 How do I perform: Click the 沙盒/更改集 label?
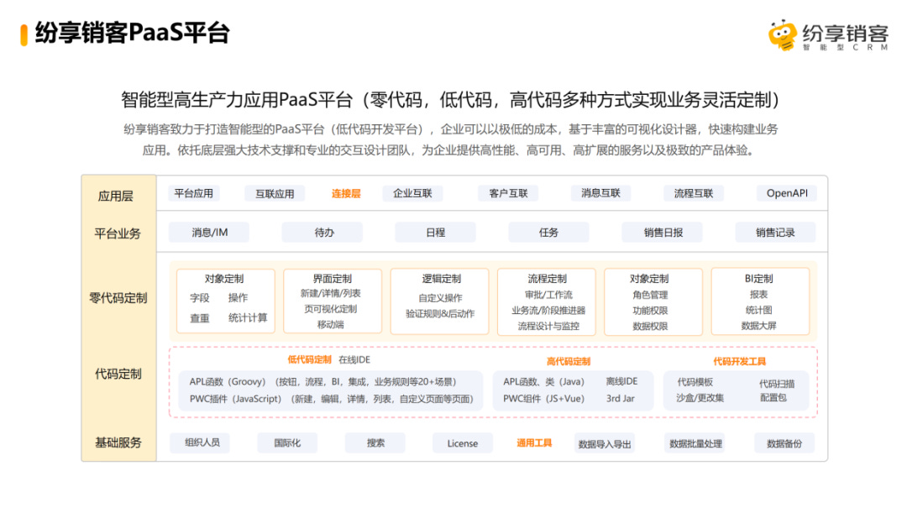(700, 397)
